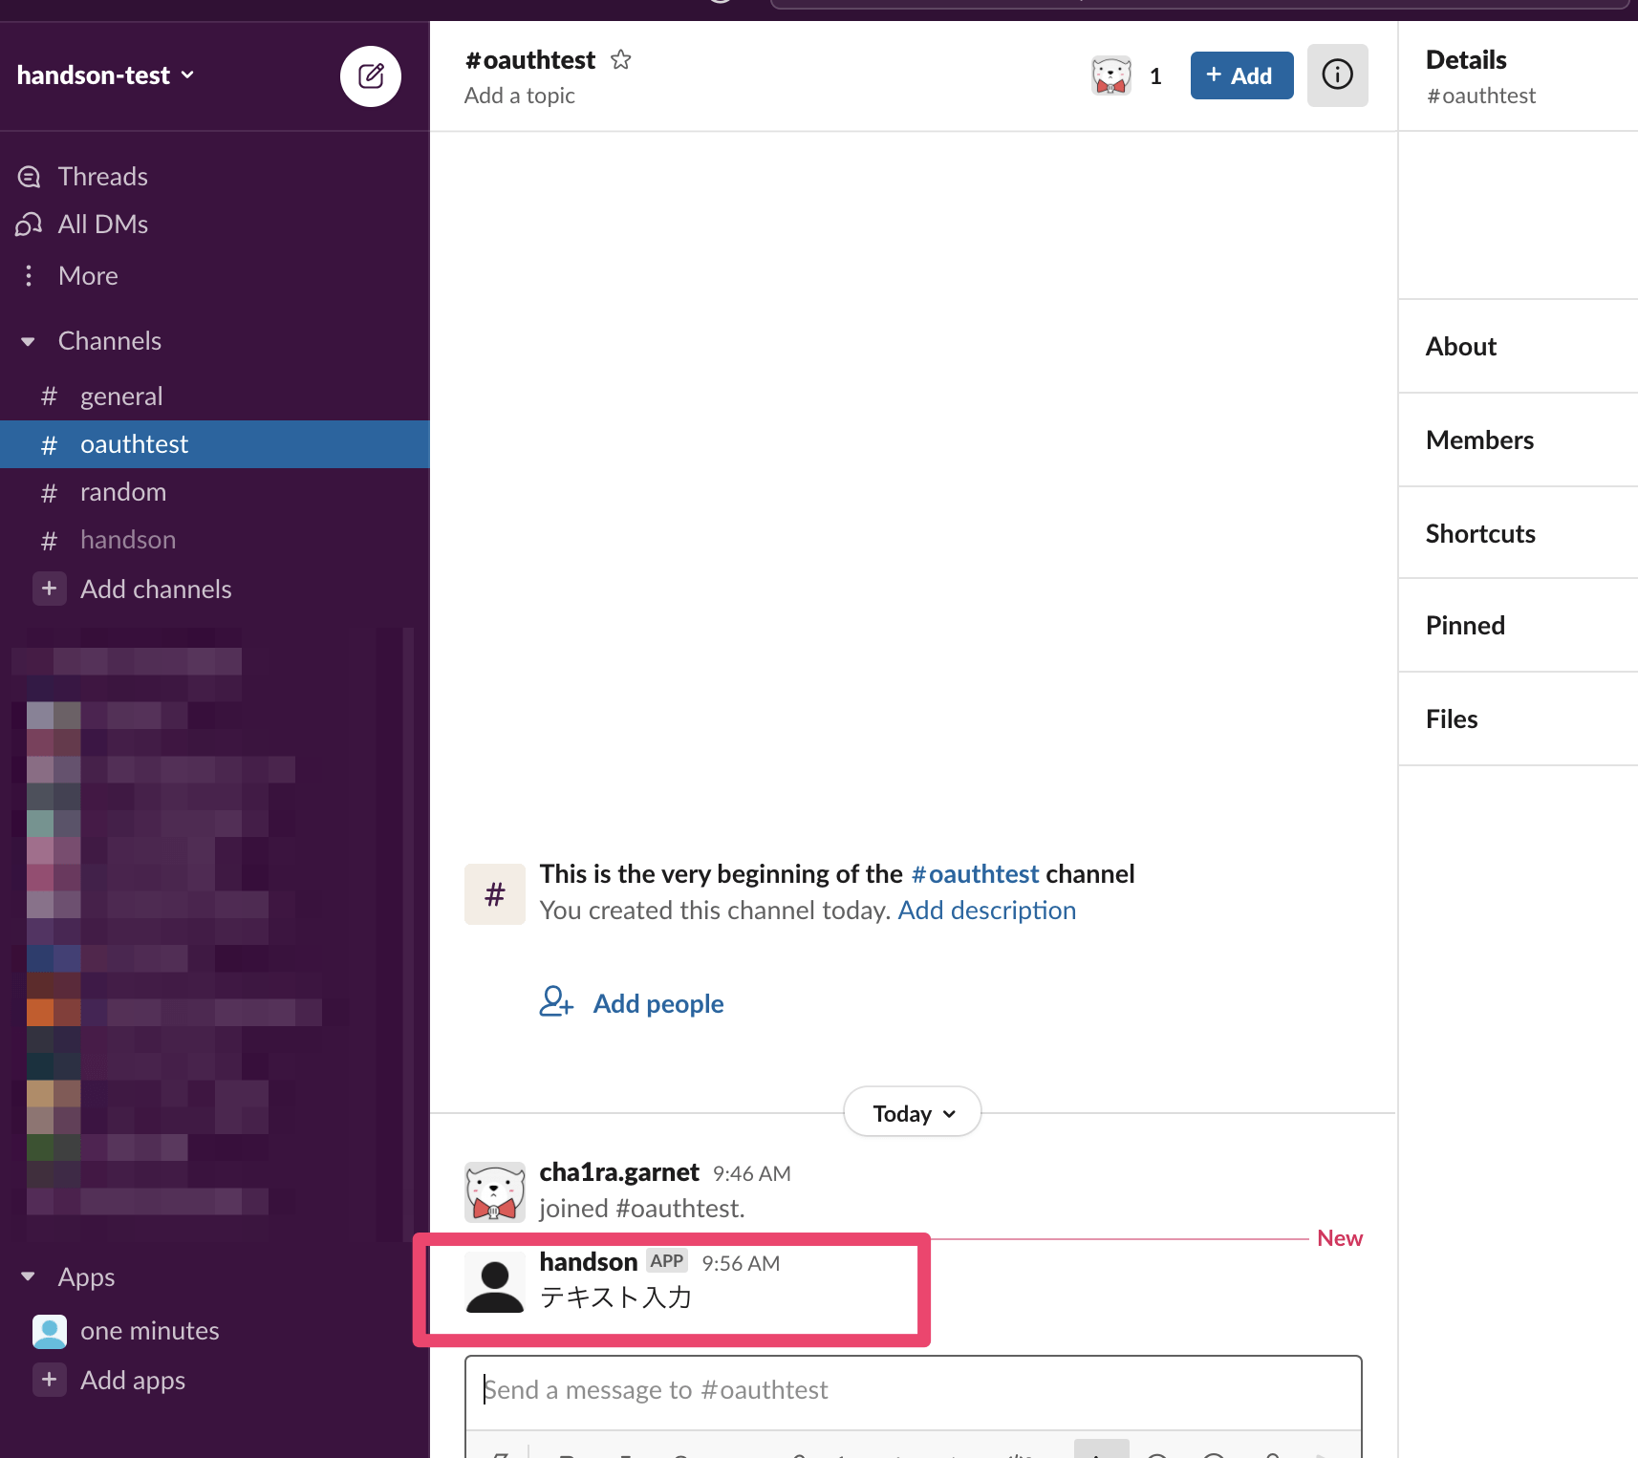
Task: Expand the About section in Details
Action: [x=1518, y=347]
